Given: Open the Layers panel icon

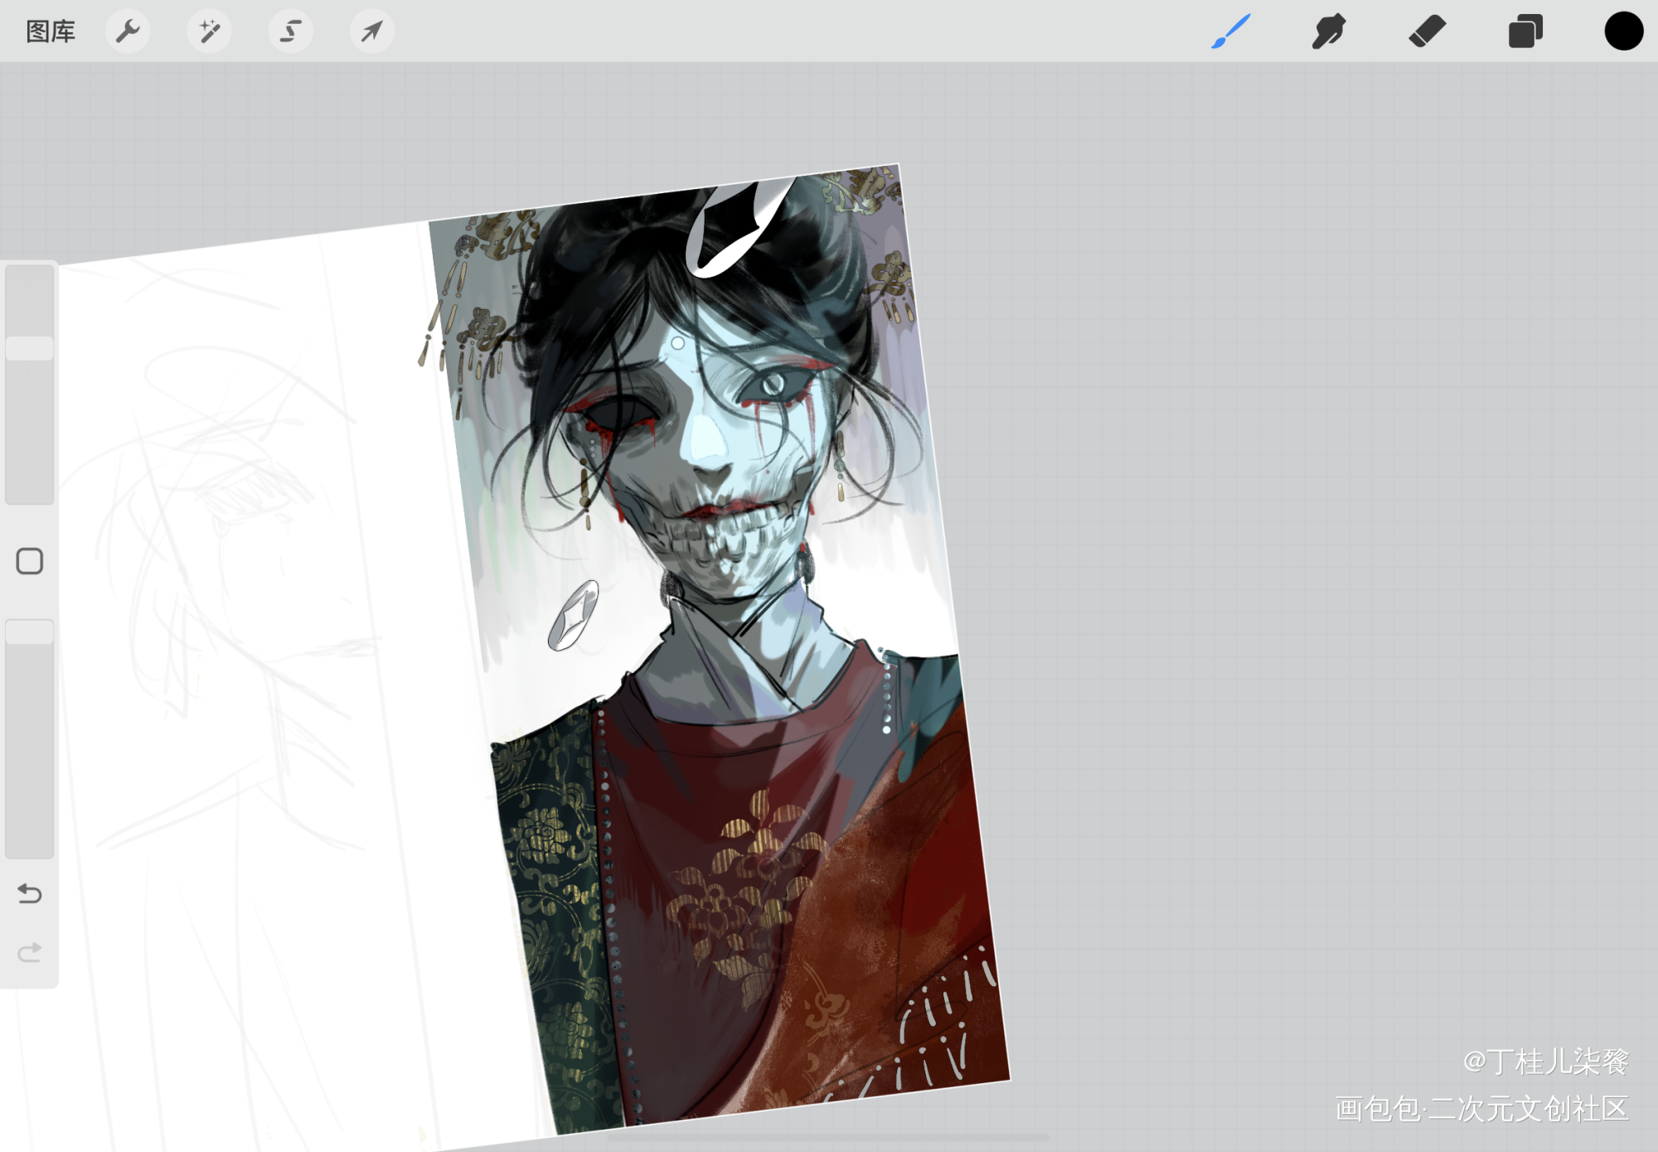Looking at the screenshot, I should pos(1525,31).
